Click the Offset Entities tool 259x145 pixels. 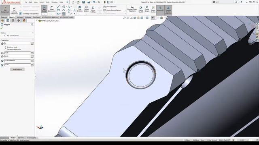(x=93, y=10)
